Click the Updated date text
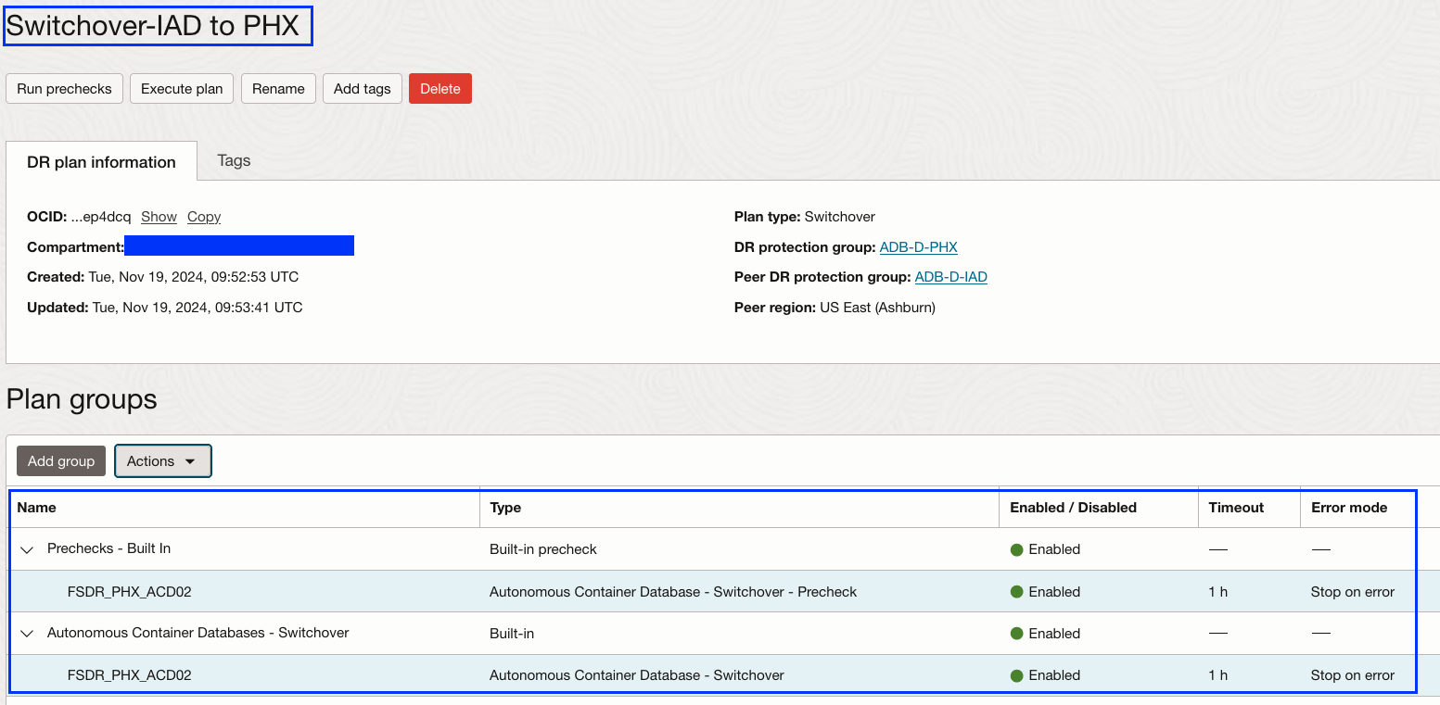Screen dimensions: 1440x705 pyautogui.click(x=165, y=308)
